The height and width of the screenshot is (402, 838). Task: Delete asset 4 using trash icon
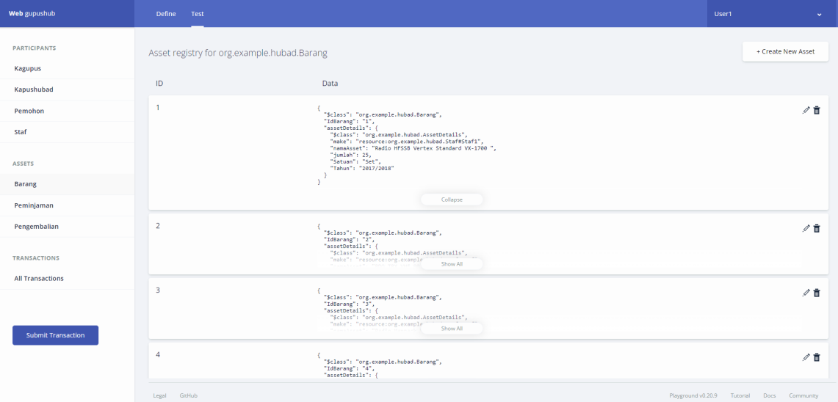tap(817, 357)
